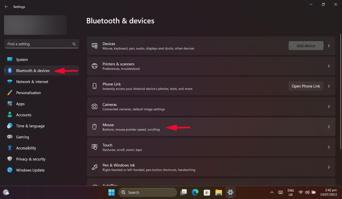Select the System settings icon in sidebar
342x199 pixels.
(9, 59)
